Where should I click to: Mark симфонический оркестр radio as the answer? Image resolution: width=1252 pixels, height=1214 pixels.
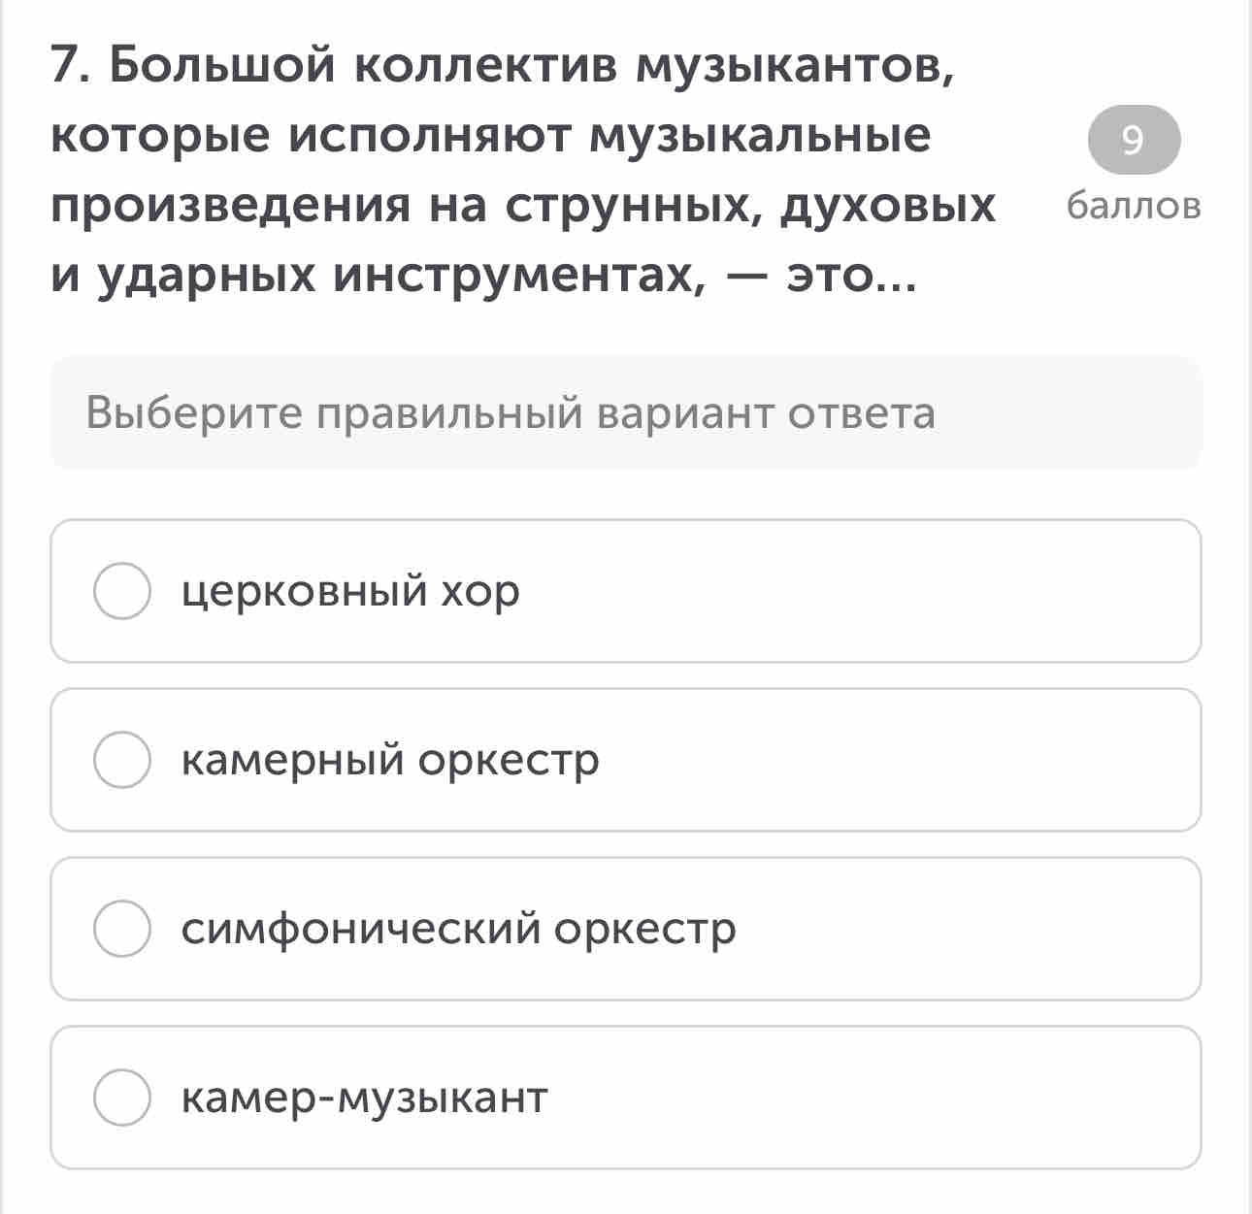pos(122,929)
